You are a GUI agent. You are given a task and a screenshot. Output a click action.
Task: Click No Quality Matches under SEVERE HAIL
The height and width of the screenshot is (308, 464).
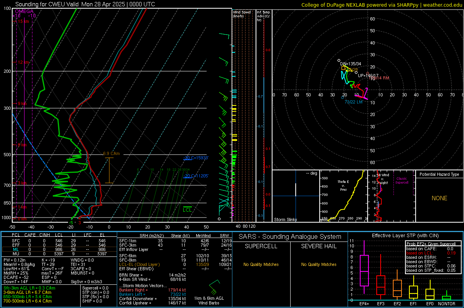[x=319, y=264]
